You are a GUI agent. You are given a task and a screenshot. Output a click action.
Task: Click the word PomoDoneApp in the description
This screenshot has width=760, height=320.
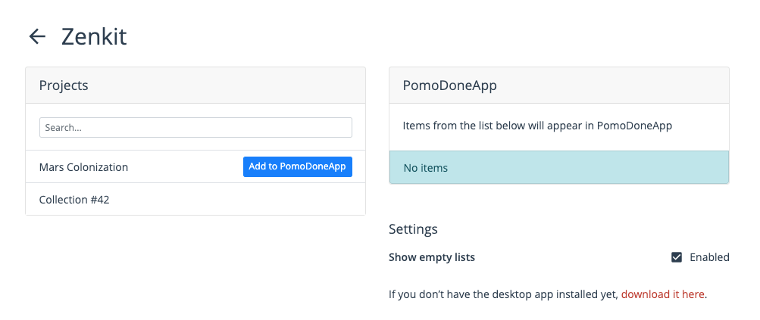[x=634, y=126]
